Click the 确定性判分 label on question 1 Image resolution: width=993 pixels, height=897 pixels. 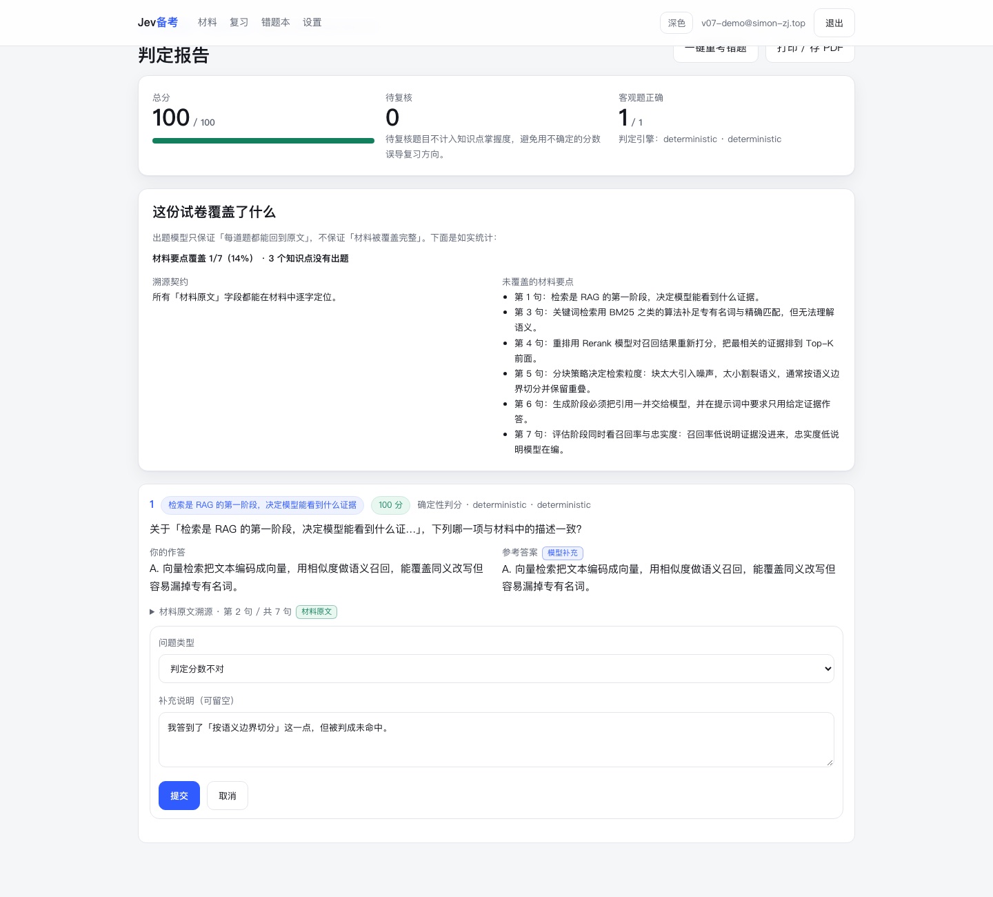439,505
